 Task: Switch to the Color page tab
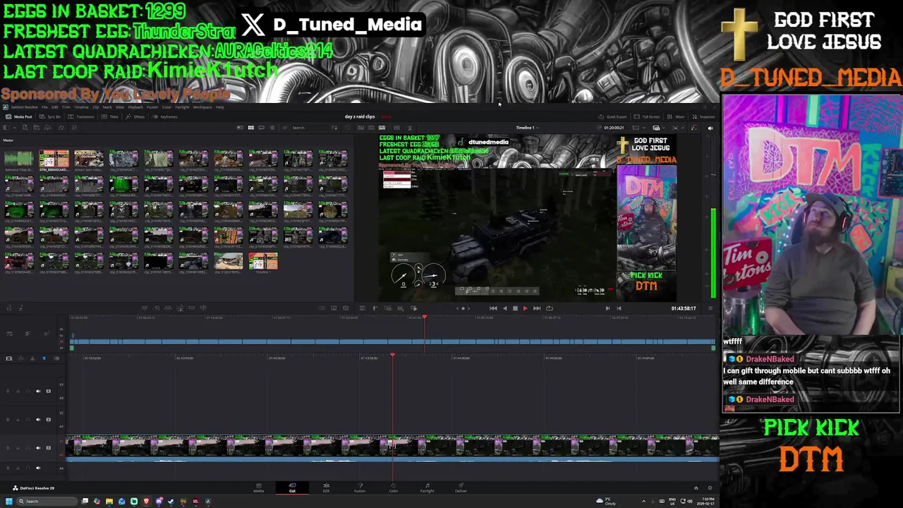pyautogui.click(x=394, y=488)
